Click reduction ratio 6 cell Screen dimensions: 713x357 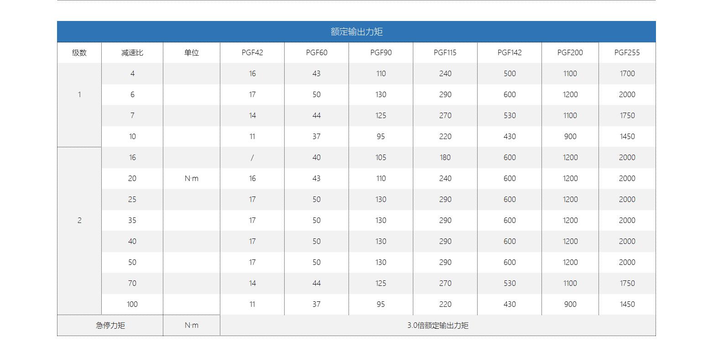pos(132,94)
